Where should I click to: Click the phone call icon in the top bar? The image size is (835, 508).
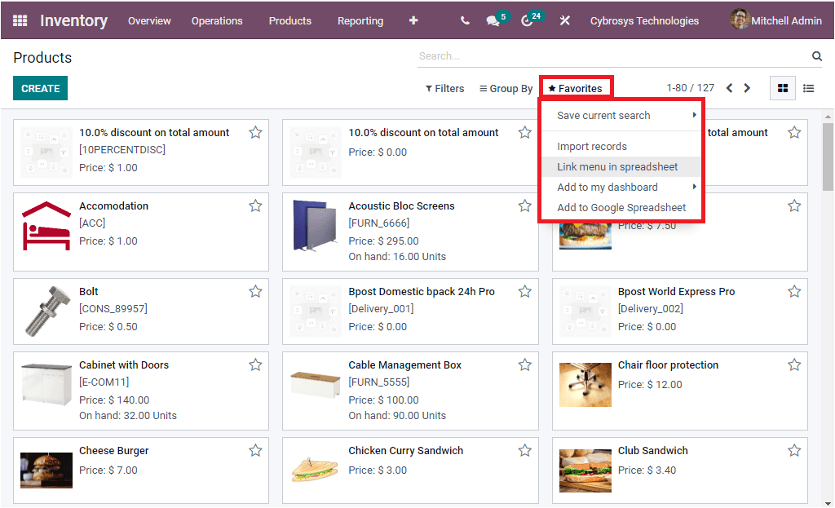pos(464,20)
